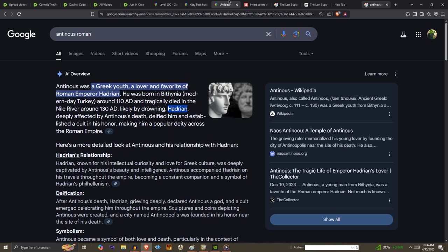Click the Show all sources button
Viewport: 448px width, 252px height.
point(331,219)
